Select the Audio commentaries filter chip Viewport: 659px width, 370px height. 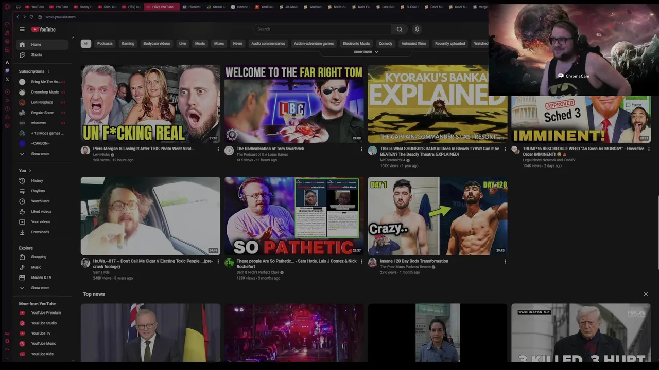point(268,44)
